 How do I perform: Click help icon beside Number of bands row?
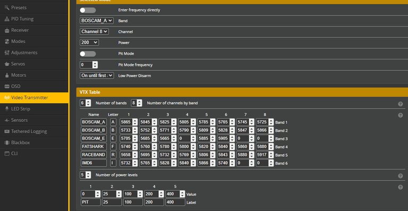pyautogui.click(x=400, y=104)
